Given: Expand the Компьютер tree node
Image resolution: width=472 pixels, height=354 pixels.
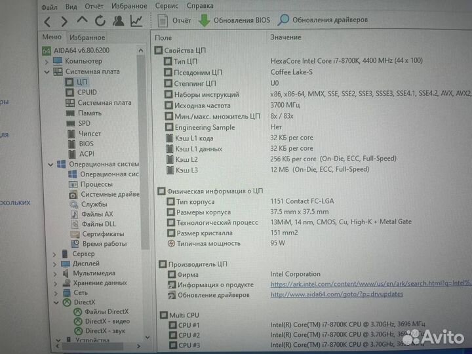Looking at the screenshot, I should click(x=47, y=62).
